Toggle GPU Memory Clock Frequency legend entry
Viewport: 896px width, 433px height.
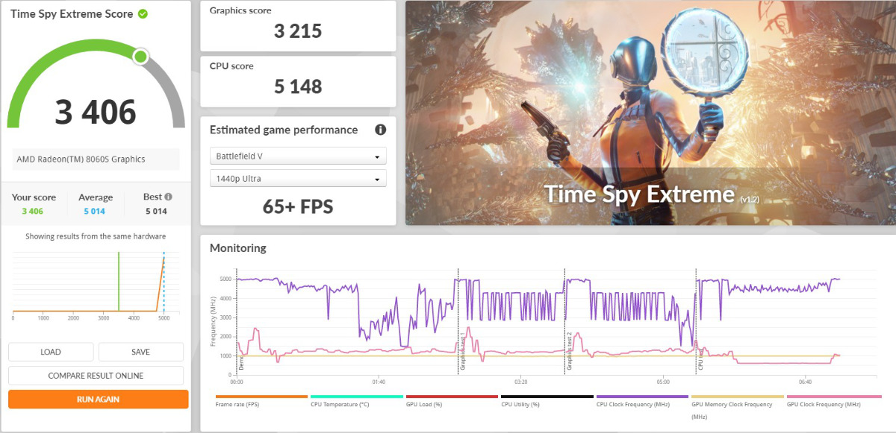(737, 406)
